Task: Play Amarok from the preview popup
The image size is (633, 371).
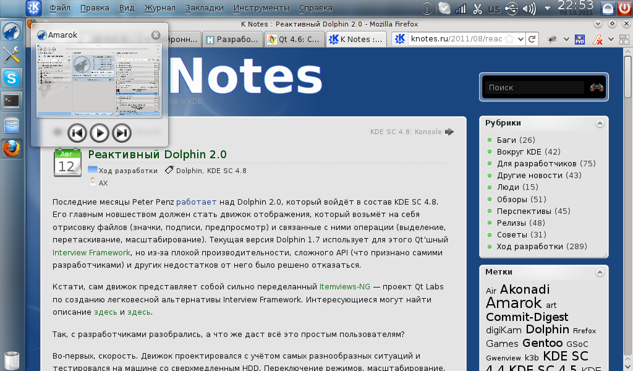Action: [100, 133]
